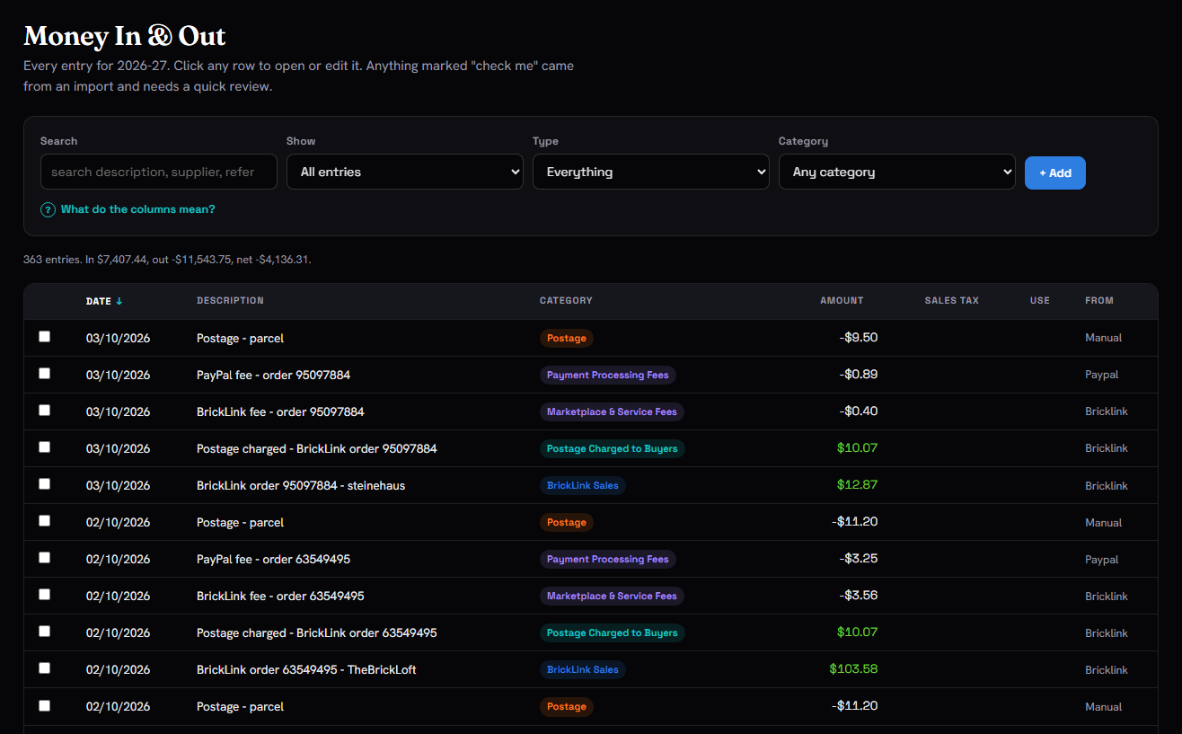
Task: Select checkbox for Postage charged order 63549495
Action: pos(45,632)
